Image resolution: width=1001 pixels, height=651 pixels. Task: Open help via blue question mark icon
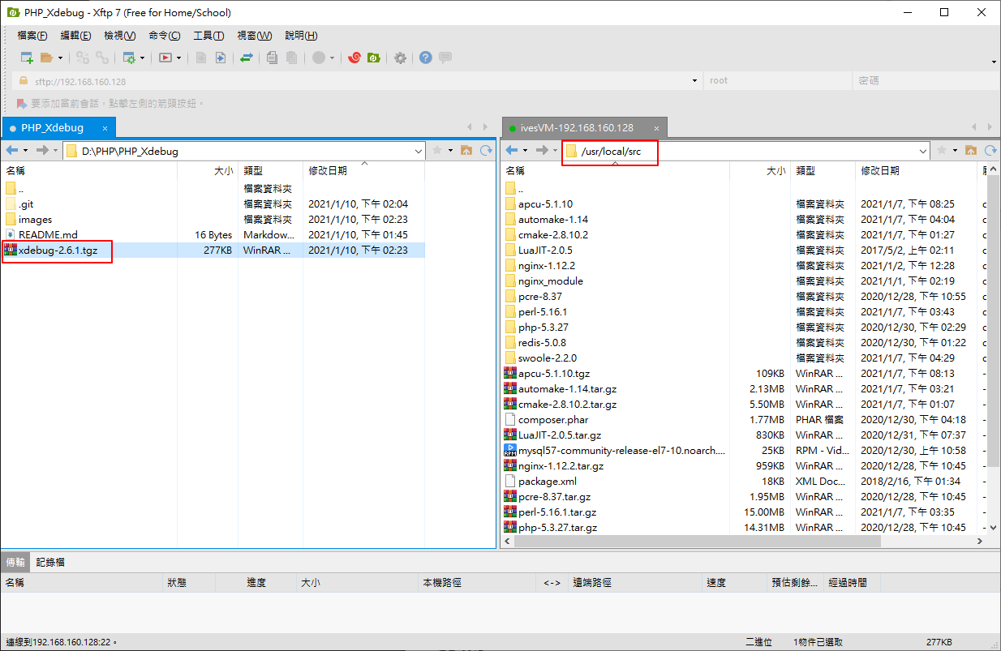tap(425, 58)
